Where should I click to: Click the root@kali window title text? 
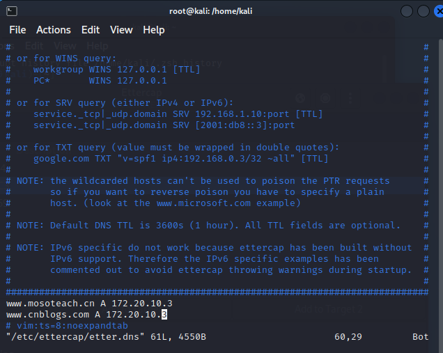pyautogui.click(x=221, y=11)
